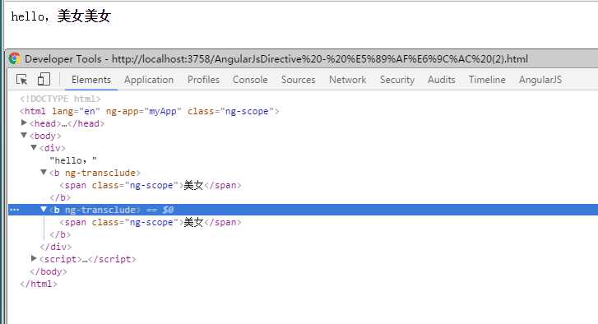This screenshot has height=324, width=598.
Task: Select the closing </body> tag row
Action: (x=49, y=271)
